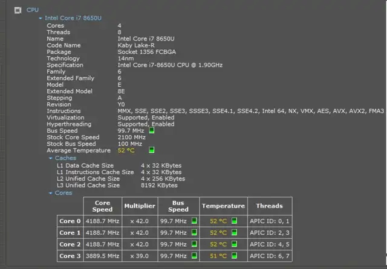
Task: Click Core 3 speed value 3889.5 MHz
Action: (x=102, y=256)
